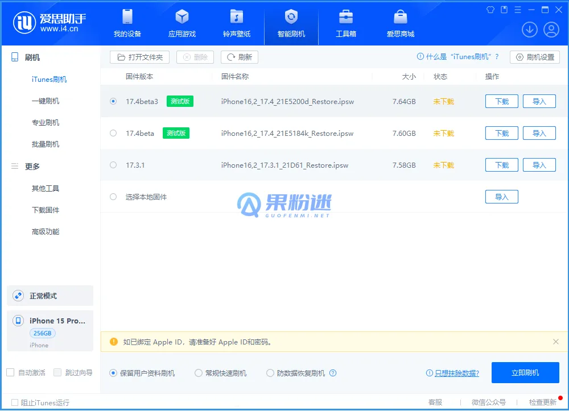Import firmware for 17.4beta3 row
569x411 pixels.
tap(539, 101)
